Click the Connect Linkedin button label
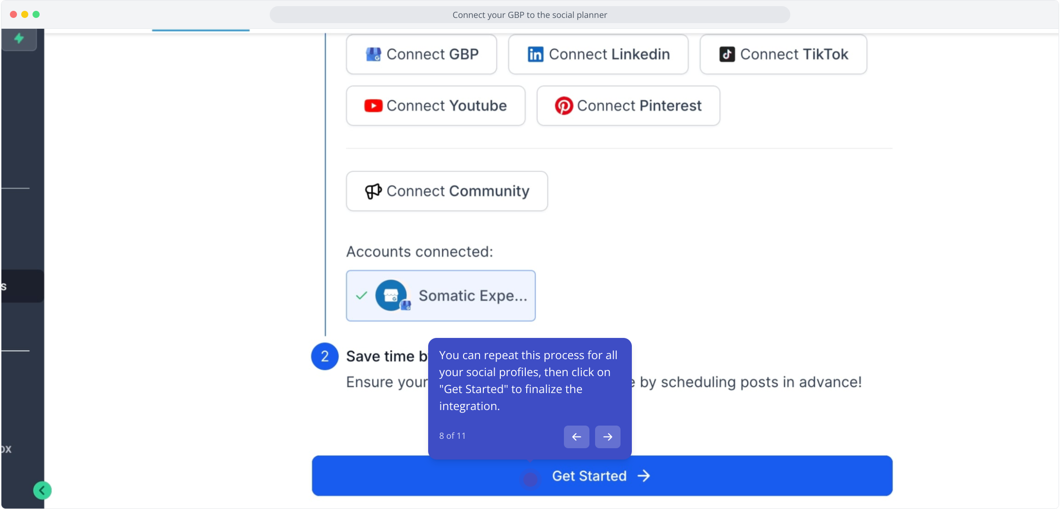The image size is (1060, 509). tap(609, 54)
